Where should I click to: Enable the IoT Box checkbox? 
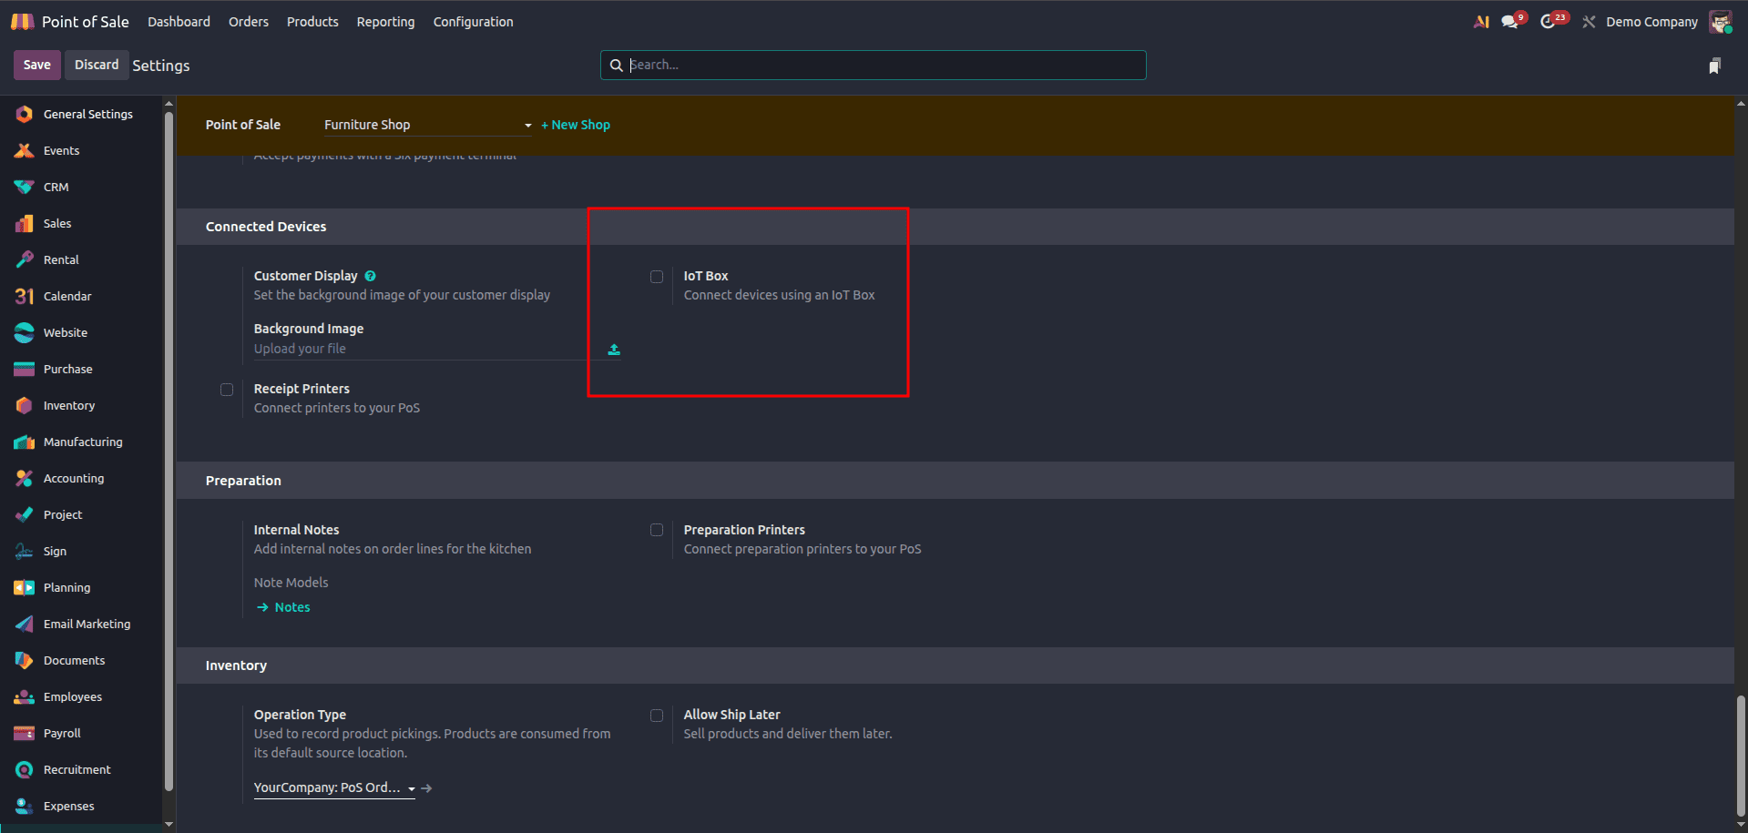657,277
